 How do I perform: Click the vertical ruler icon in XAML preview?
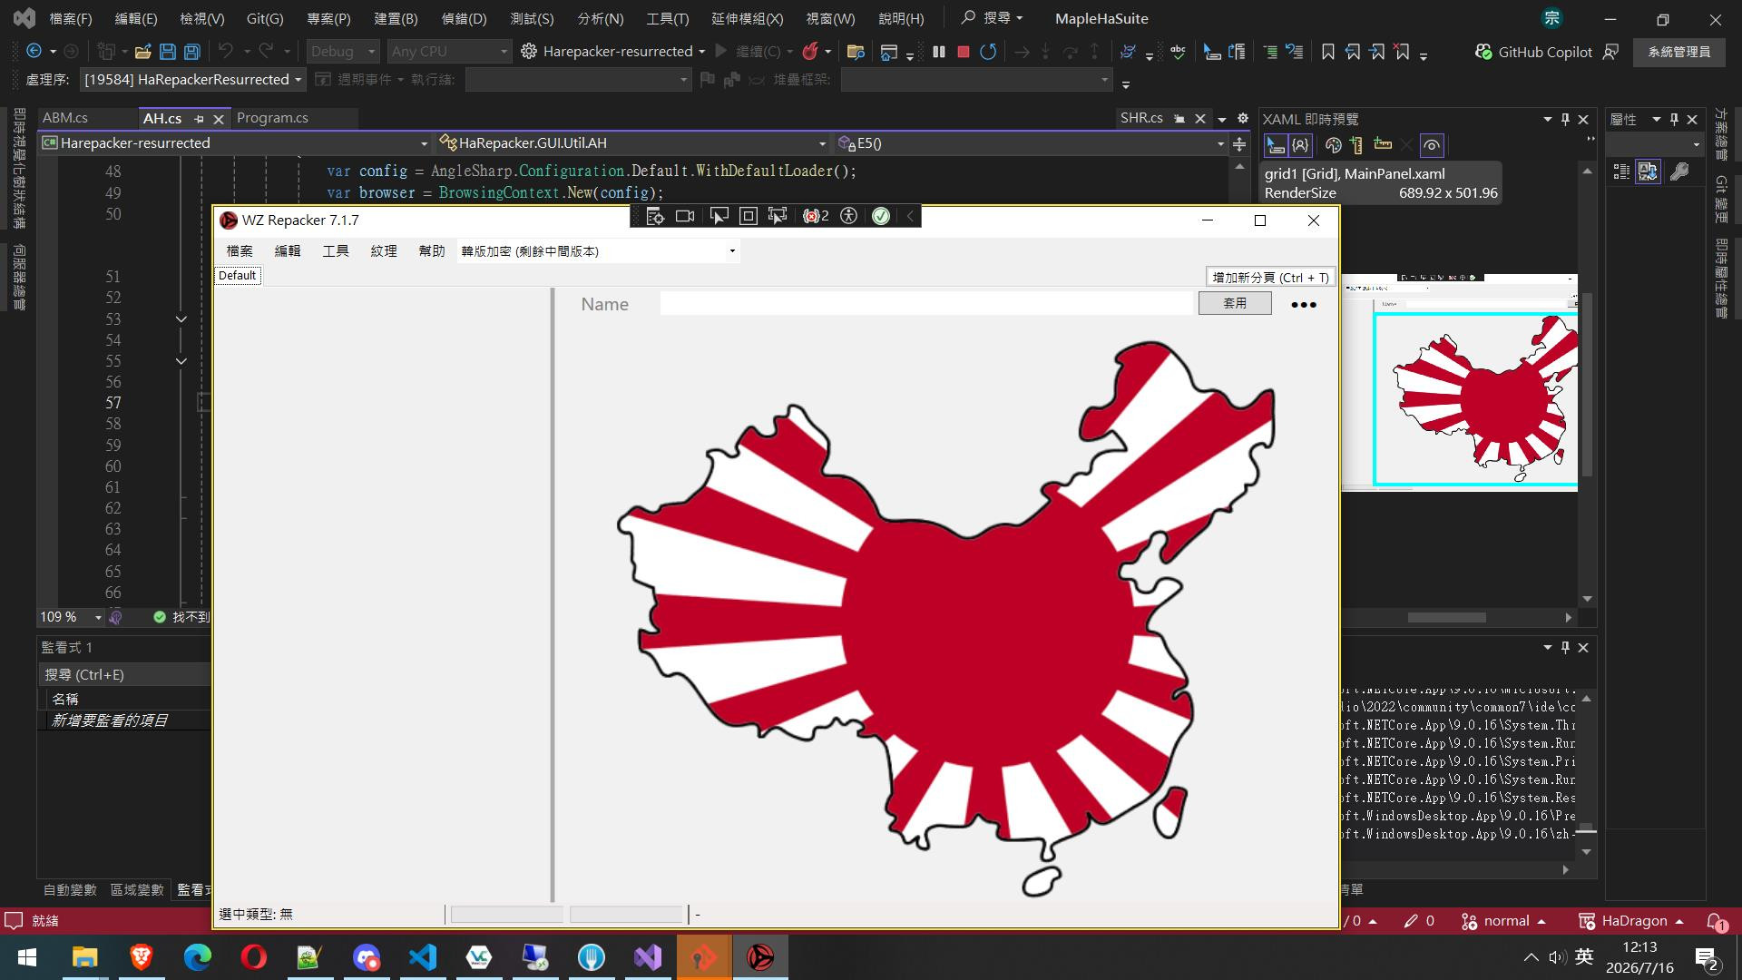point(1356,145)
